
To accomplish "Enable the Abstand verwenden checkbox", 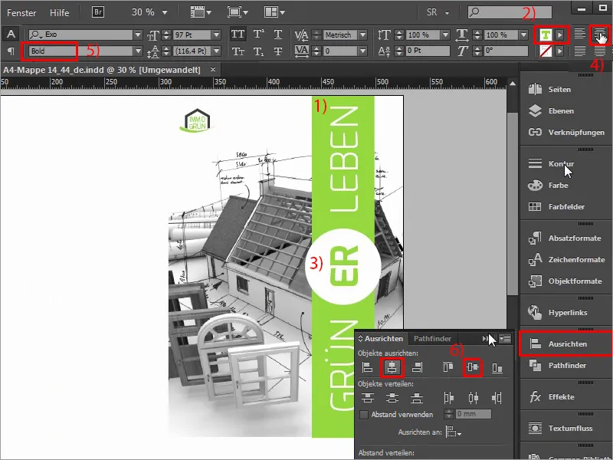I will 364,414.
